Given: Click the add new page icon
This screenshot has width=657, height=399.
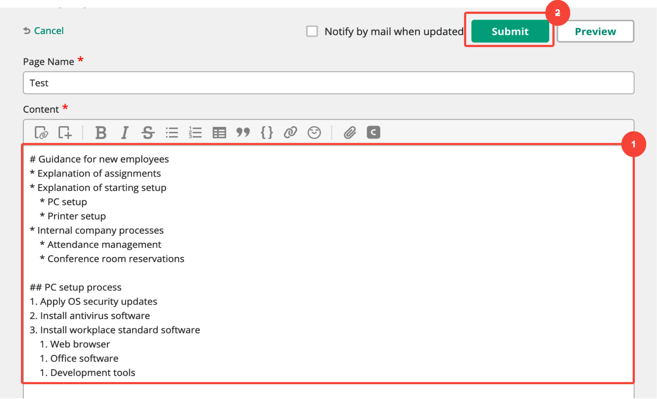Looking at the screenshot, I should [x=65, y=133].
